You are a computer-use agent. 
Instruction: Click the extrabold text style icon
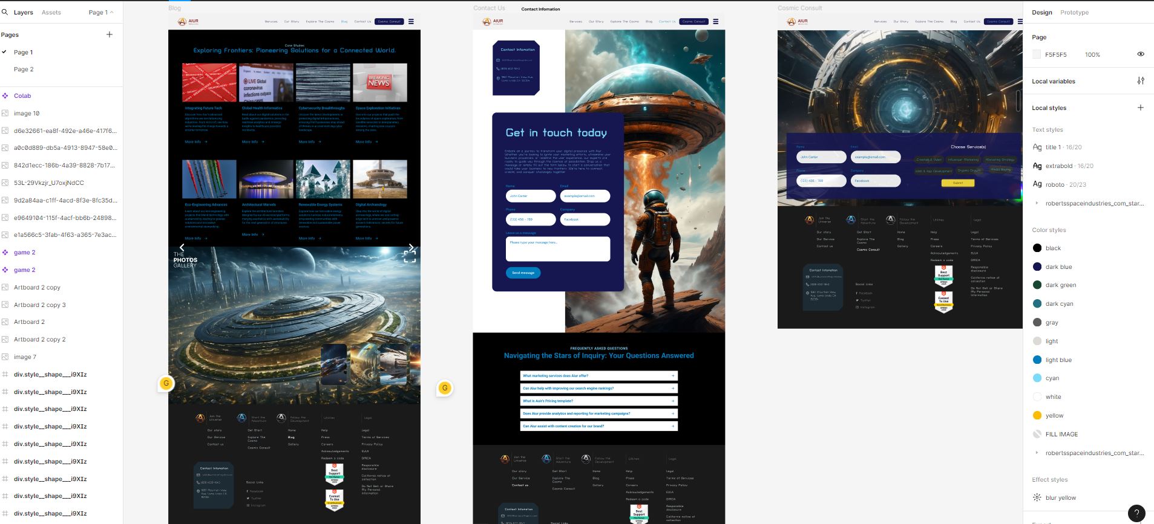1037,166
